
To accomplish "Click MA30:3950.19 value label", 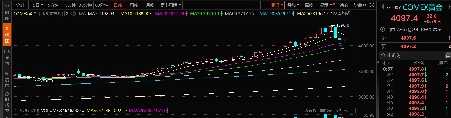I will (x=205, y=13).
